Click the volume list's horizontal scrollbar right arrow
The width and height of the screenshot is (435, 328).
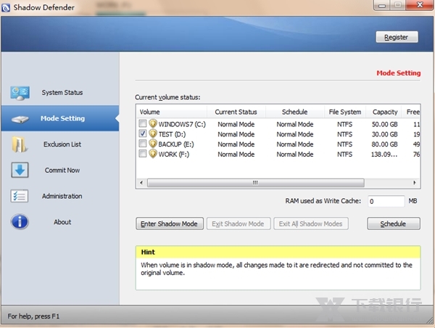(x=415, y=184)
